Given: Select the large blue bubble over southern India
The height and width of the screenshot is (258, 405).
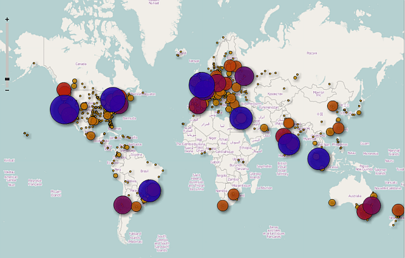Looking at the screenshot, I should click(289, 144).
